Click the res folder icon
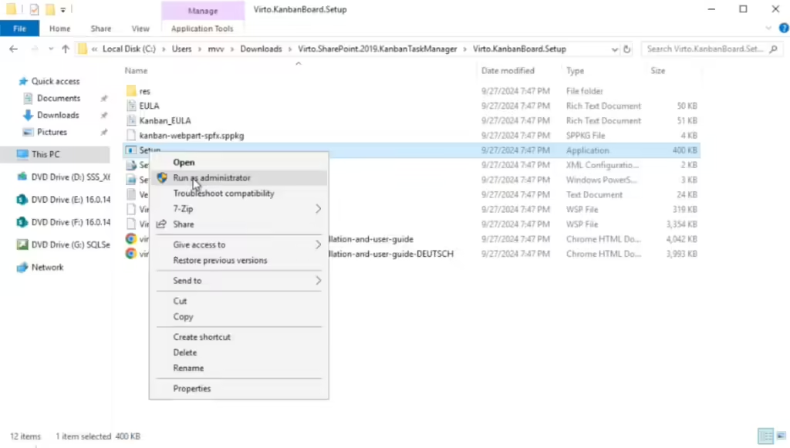The width and height of the screenshot is (790, 448). (x=131, y=91)
